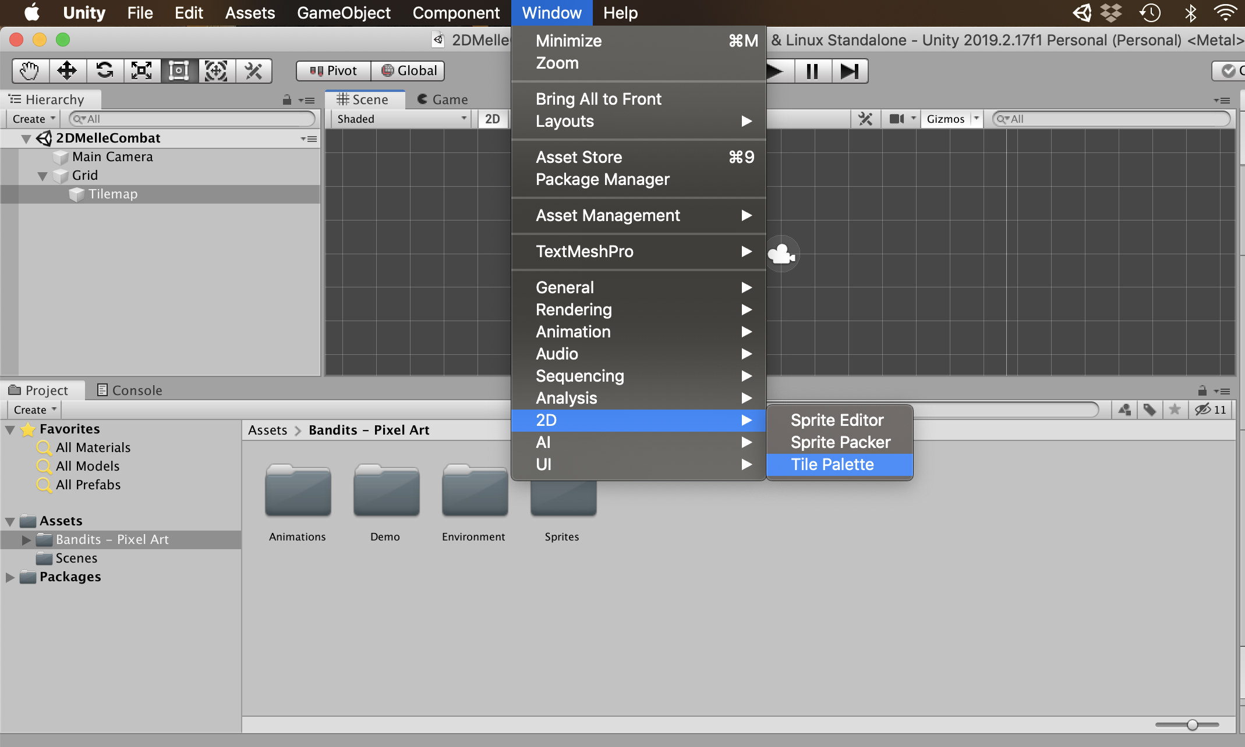
Task: Collapse the Grid object in Hierarchy
Action: click(x=42, y=176)
